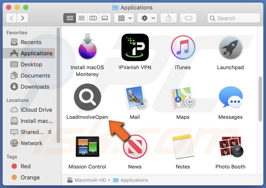Open Desktop in the sidebar
Screen dimensions: 266x188
coord(29,64)
